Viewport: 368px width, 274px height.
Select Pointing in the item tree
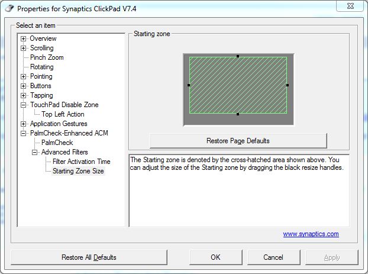(41, 76)
